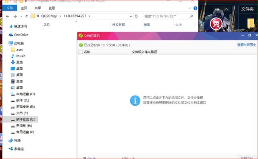Open 查看粉碎历史 link

click(x=246, y=45)
